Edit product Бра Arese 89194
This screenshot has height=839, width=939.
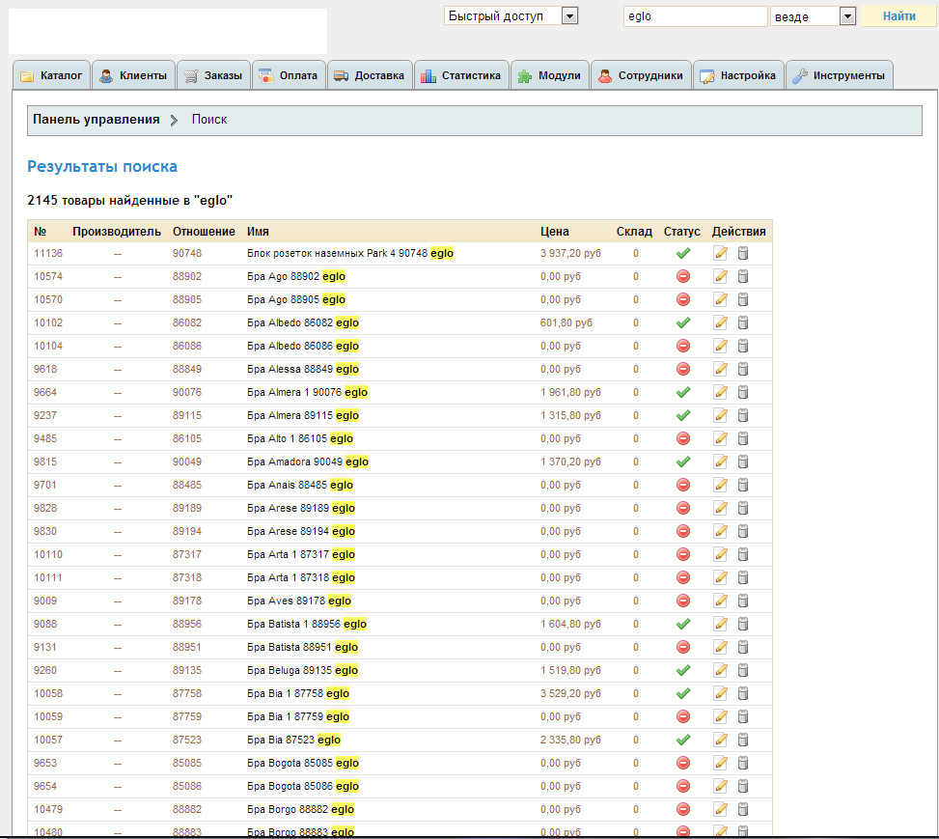pyautogui.click(x=721, y=532)
